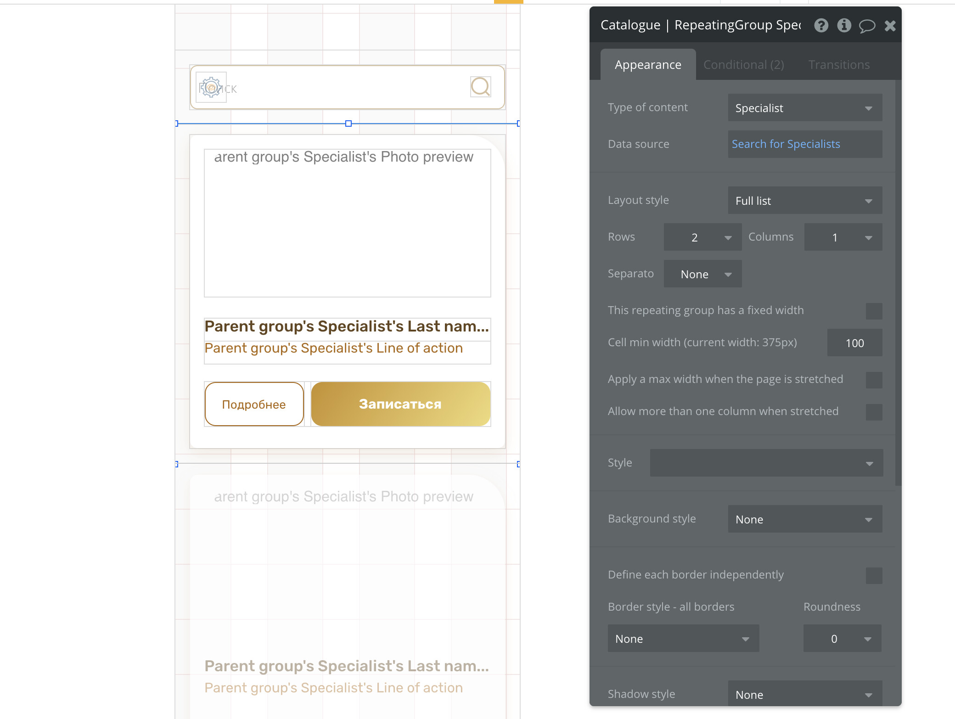Close the property editor panel
Screen dimensions: 955x719
[x=890, y=26]
